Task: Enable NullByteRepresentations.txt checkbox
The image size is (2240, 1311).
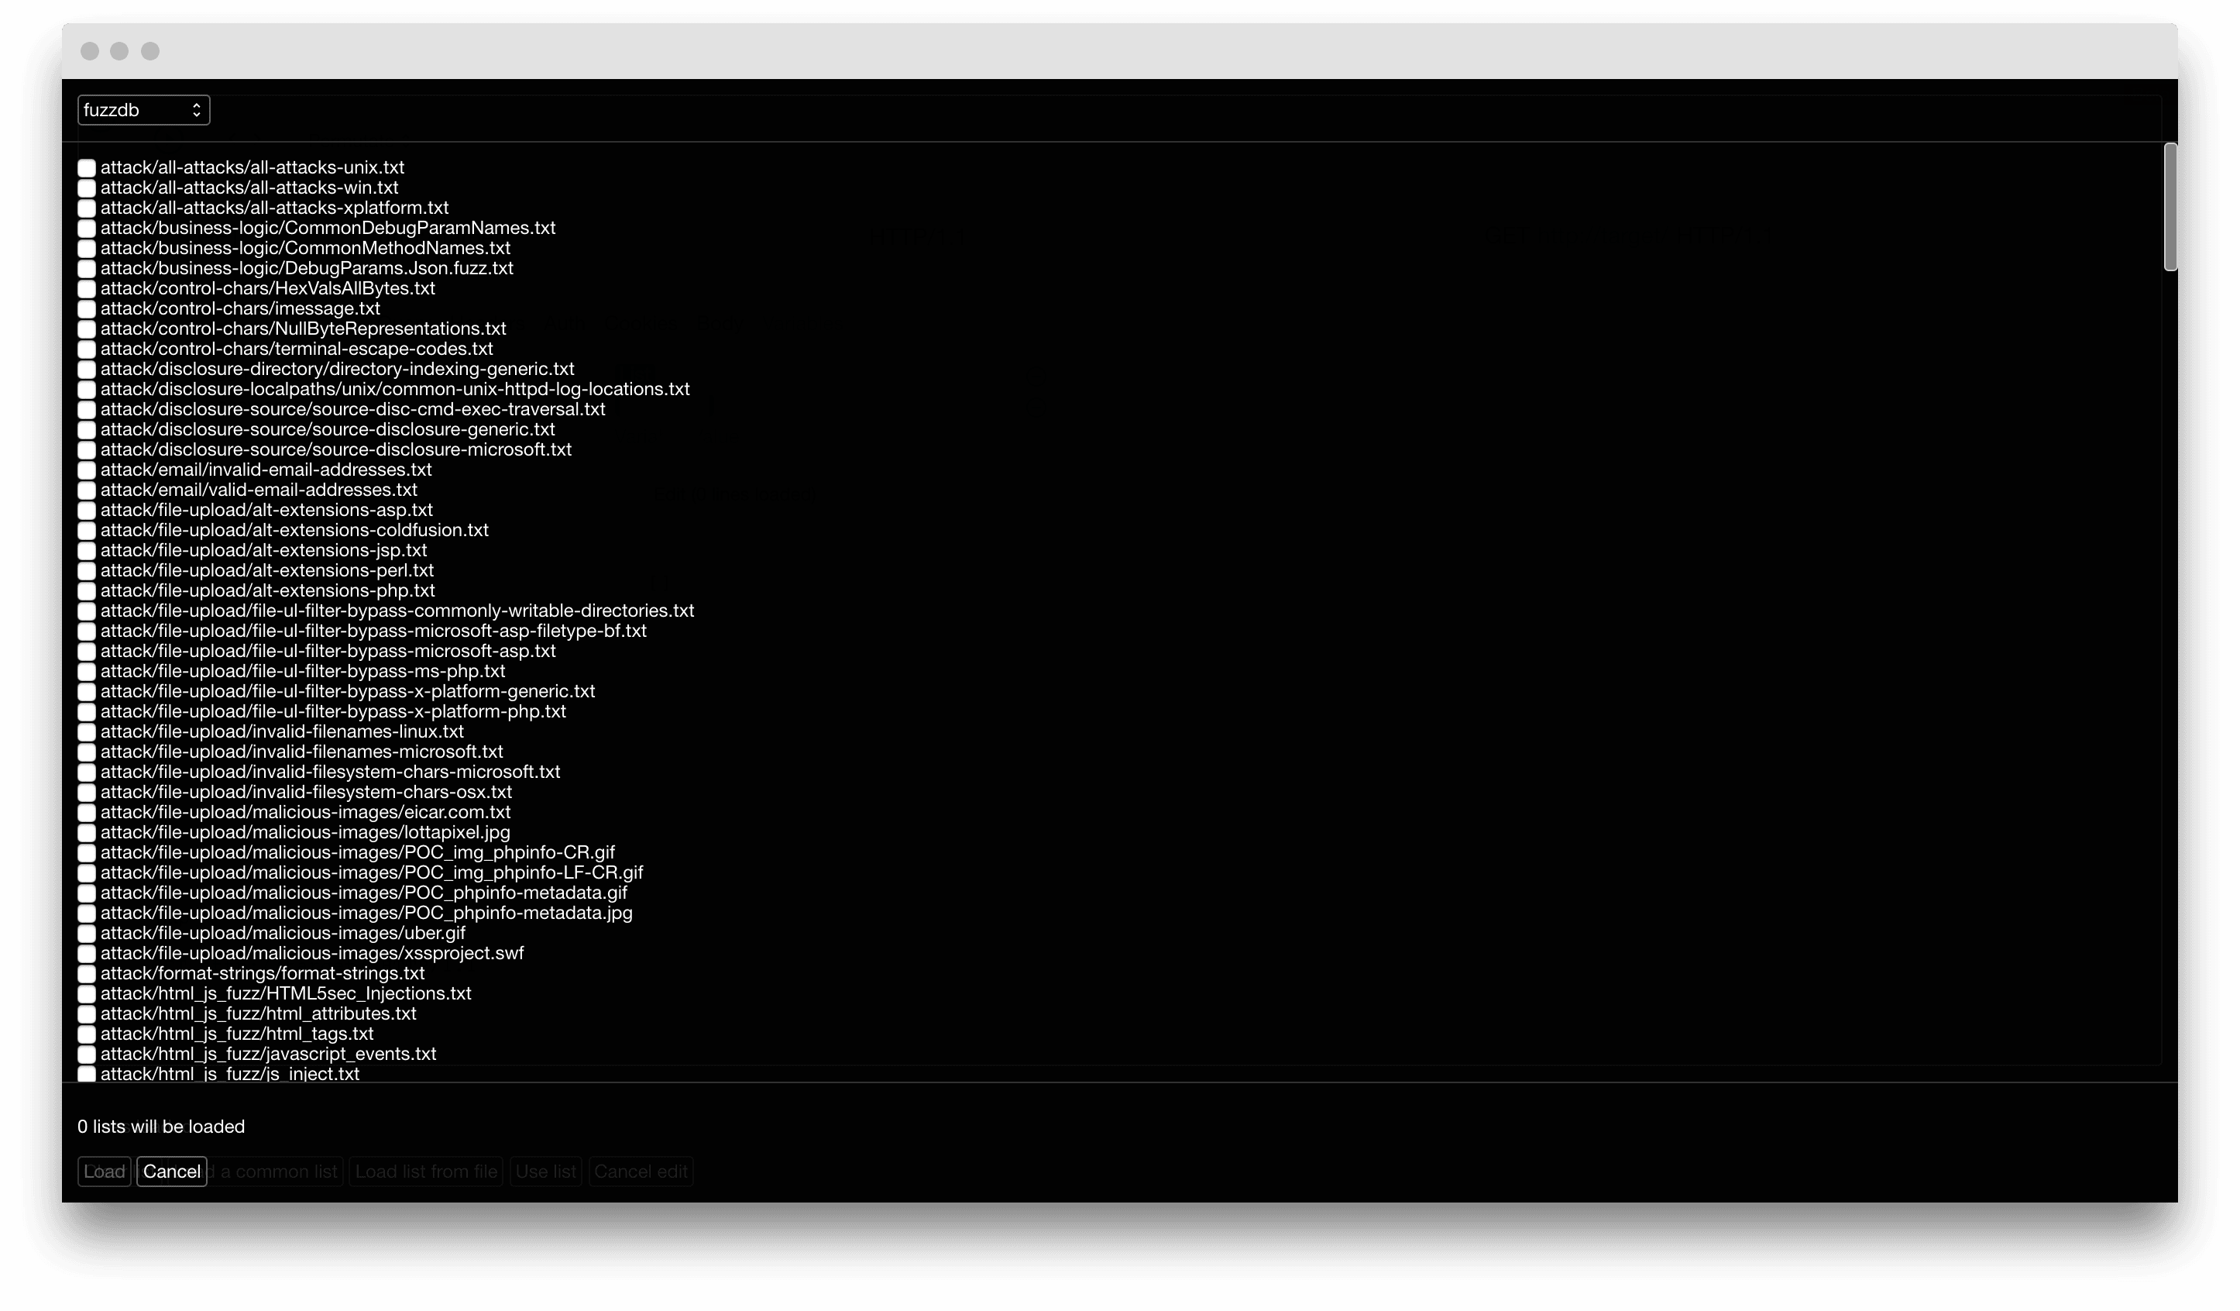Action: [x=86, y=329]
